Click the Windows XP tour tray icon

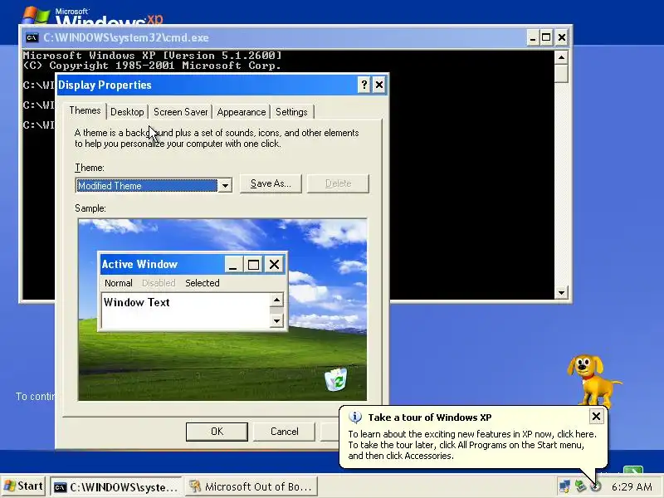(x=596, y=486)
